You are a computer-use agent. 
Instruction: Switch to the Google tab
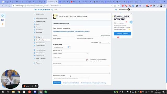(x=7, y=2)
